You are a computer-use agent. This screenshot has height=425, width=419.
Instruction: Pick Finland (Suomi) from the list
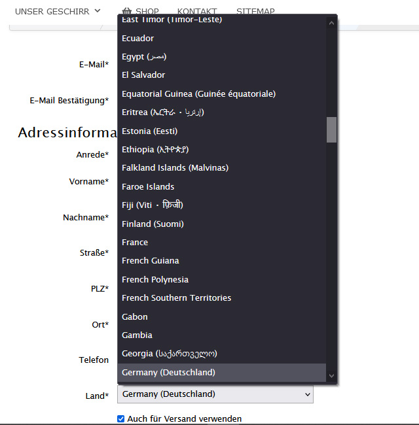(153, 224)
